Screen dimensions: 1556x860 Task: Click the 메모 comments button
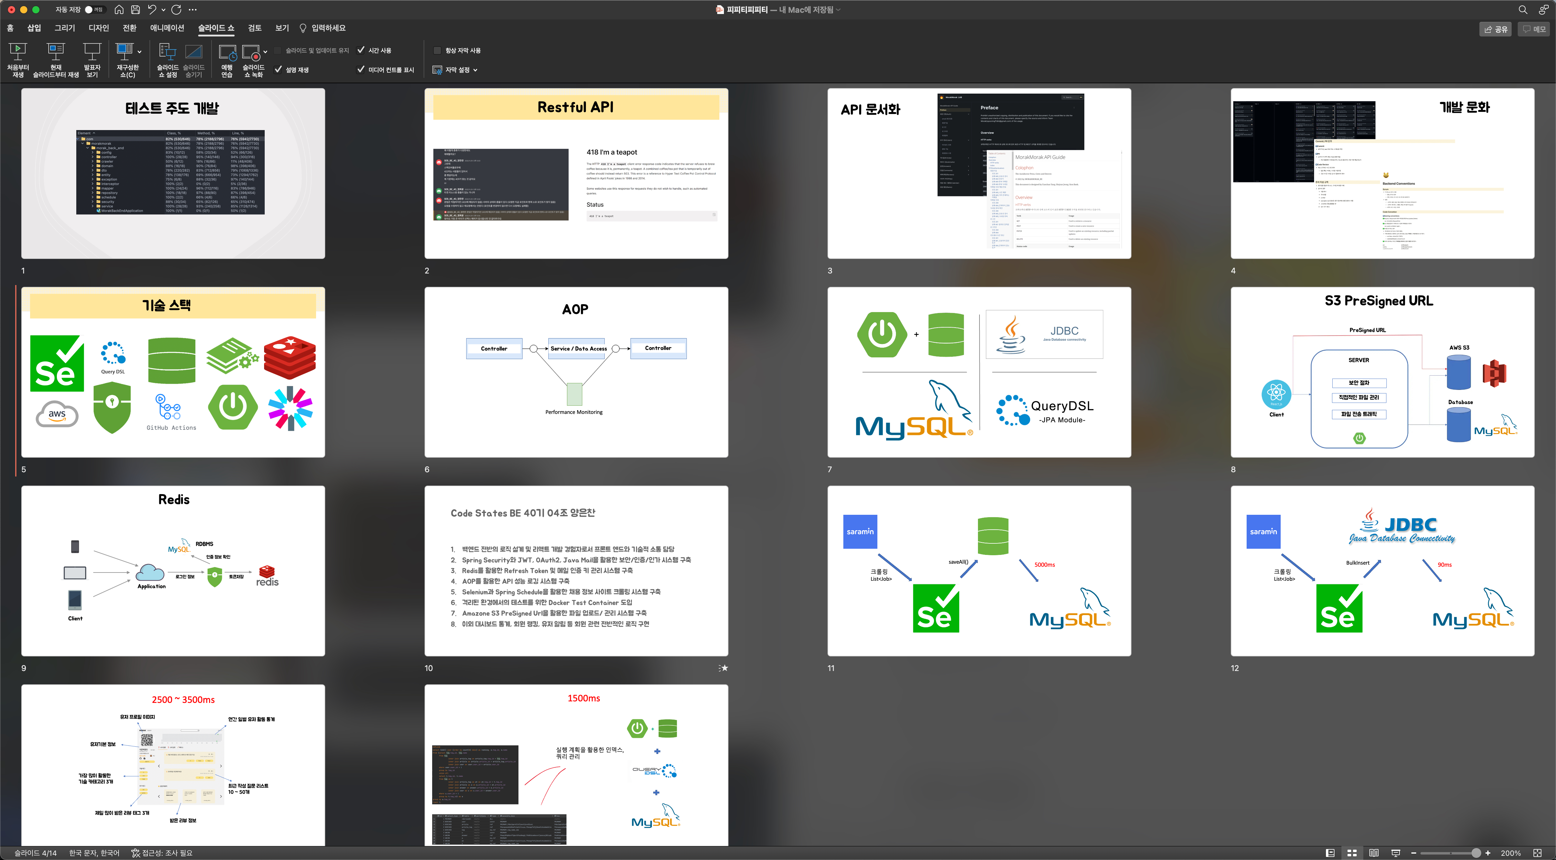pos(1534,29)
